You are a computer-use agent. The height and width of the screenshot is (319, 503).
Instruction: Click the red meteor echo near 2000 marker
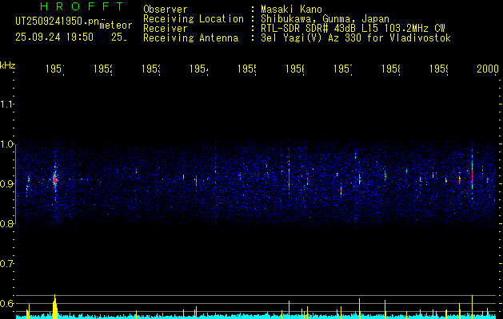473,175
